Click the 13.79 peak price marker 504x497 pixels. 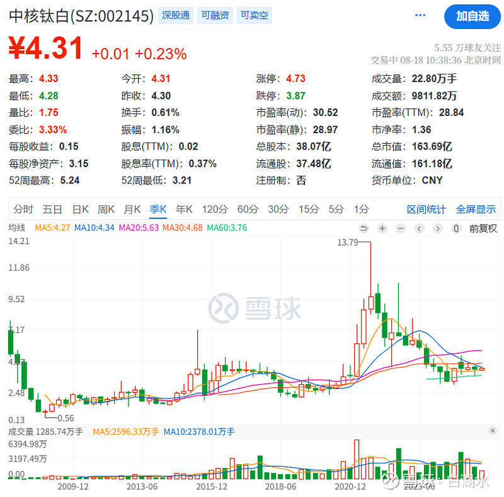348,242
